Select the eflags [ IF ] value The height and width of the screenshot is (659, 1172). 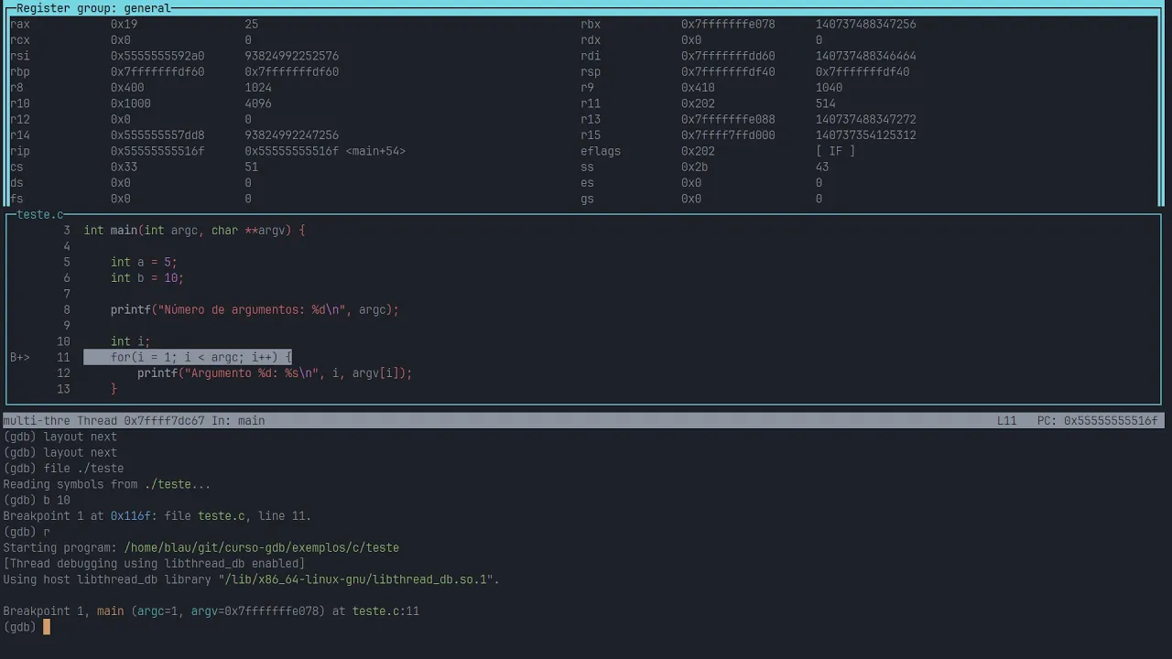(x=835, y=151)
